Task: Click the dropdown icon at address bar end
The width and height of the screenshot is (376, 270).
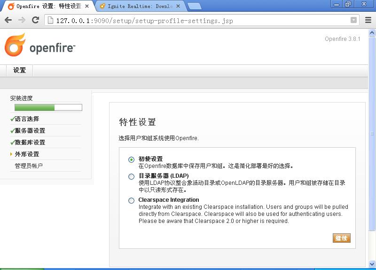Action: coord(353,20)
